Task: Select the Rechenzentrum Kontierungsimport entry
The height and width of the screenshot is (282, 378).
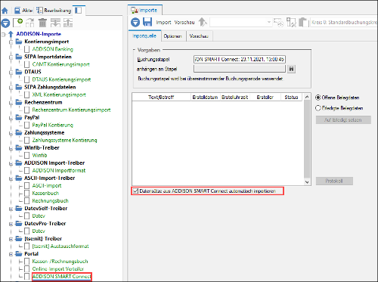Action: click(x=71, y=110)
